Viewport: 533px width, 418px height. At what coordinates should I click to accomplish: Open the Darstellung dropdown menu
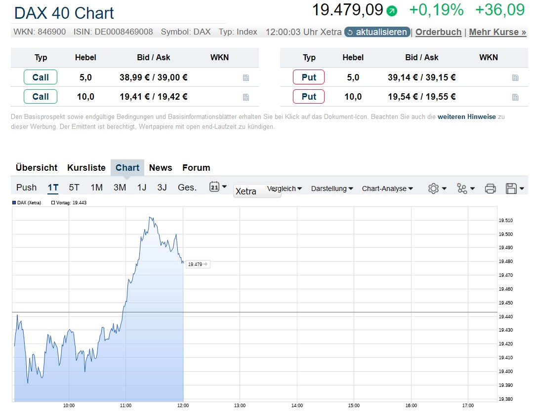coord(332,189)
